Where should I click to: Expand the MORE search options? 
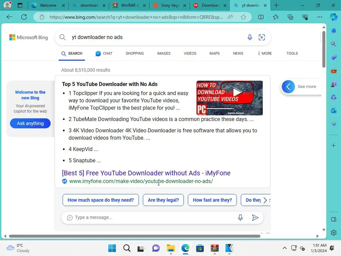click(265, 53)
